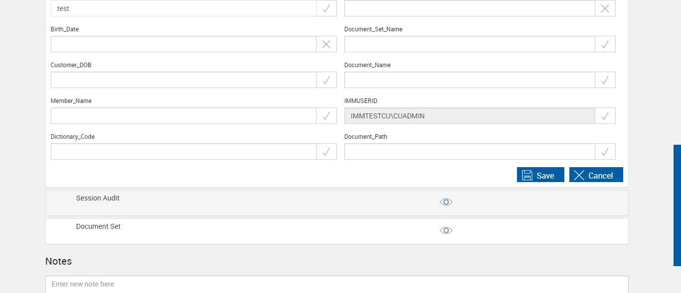Image resolution: width=681 pixels, height=293 pixels.
Task: Click the red X beside Birth_Date
Action: coord(326,44)
